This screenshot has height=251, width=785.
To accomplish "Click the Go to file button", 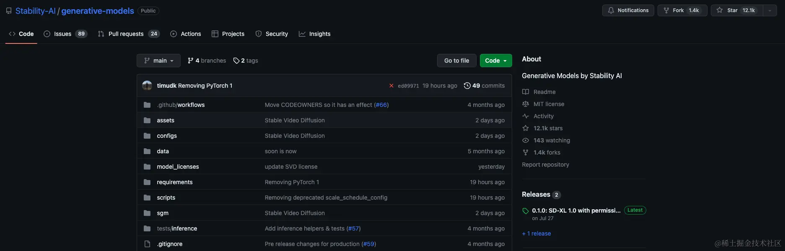I will coord(456,61).
